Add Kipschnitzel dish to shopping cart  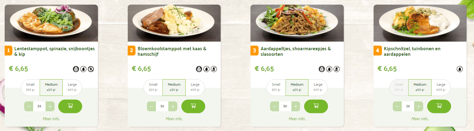[x=439, y=106]
